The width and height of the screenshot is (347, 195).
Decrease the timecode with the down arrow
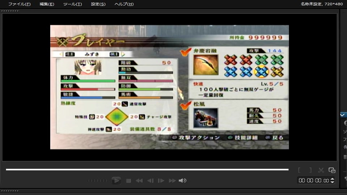click(332, 182)
